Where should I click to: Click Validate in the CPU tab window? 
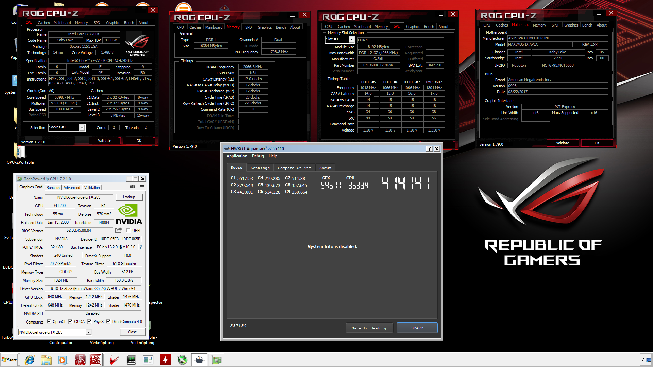coord(104,141)
